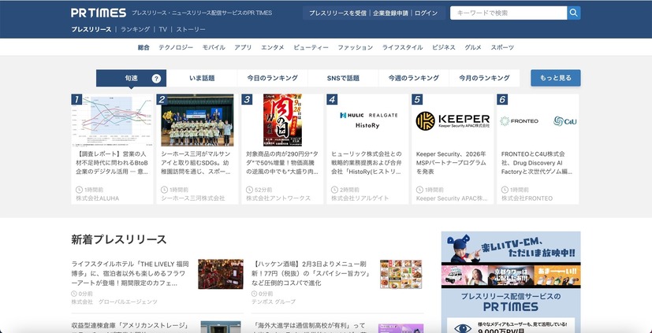Click the question mark help icon beside 旬速
This screenshot has height=333, width=652.
[x=156, y=79]
